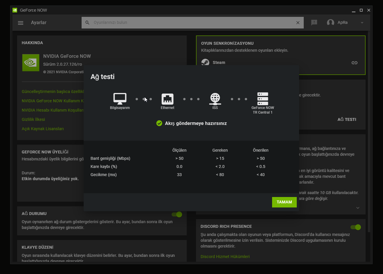This screenshot has width=383, height=274.
Task: Click the TAMAM button
Action: pyautogui.click(x=284, y=202)
